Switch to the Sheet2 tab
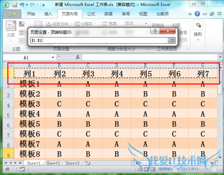The width and height of the screenshot is (224, 175). (53, 163)
